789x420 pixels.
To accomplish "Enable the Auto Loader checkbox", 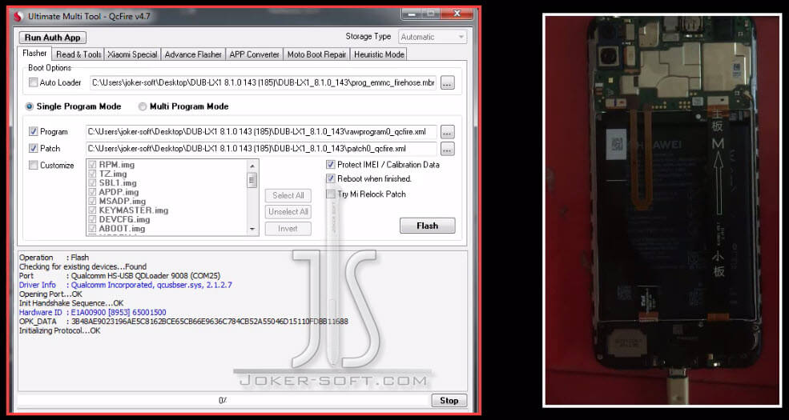I will (33, 82).
